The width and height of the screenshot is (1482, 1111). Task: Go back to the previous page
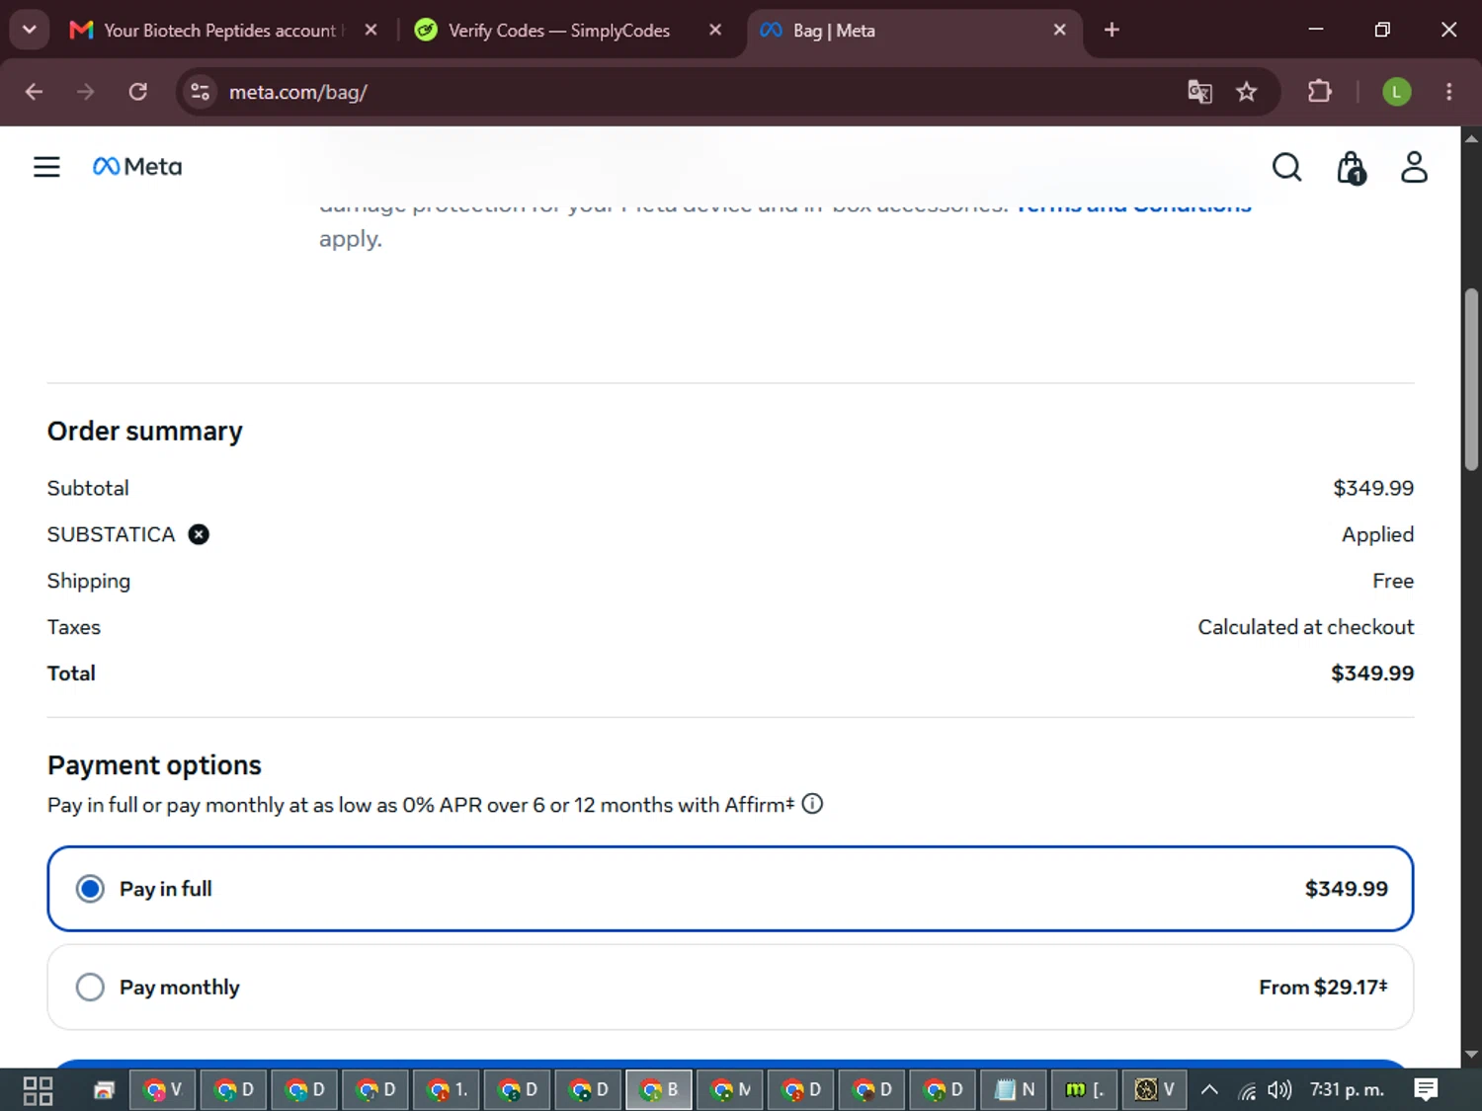coord(34,92)
